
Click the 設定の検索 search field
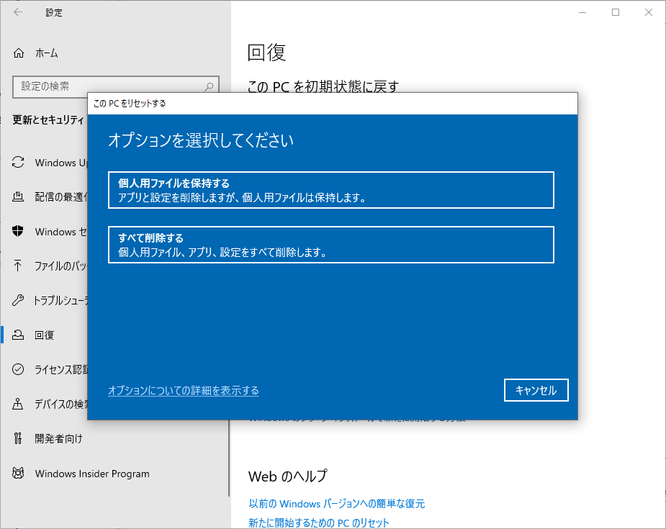[108, 86]
